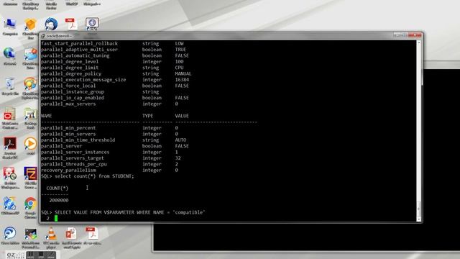The height and width of the screenshot is (259, 460).
Task: Click the 2000000 count result
Action: coord(59,200)
